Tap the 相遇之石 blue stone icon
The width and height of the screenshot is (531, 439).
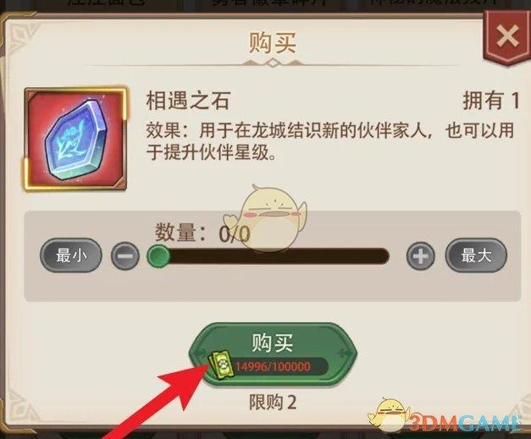(75, 139)
